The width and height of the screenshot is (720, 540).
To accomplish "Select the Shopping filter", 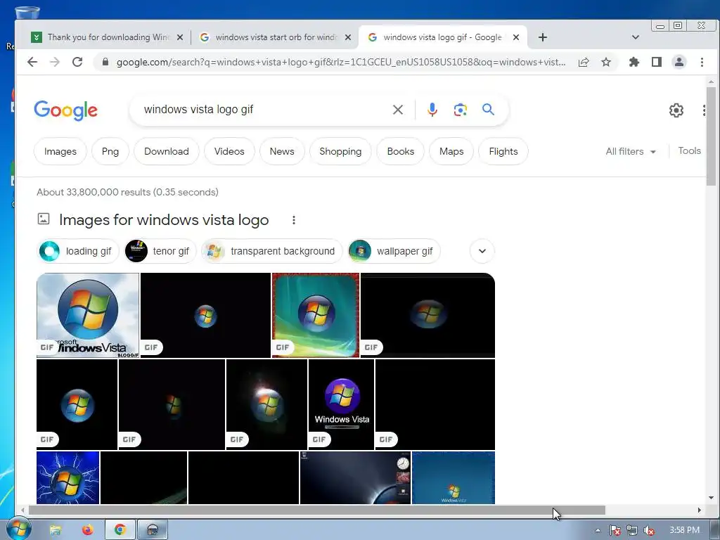I will (340, 152).
